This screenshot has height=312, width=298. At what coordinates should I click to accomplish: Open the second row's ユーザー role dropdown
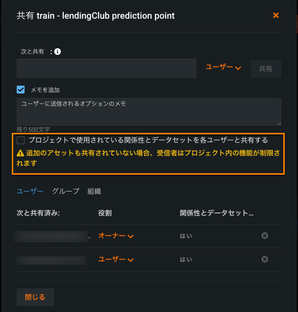click(x=116, y=259)
